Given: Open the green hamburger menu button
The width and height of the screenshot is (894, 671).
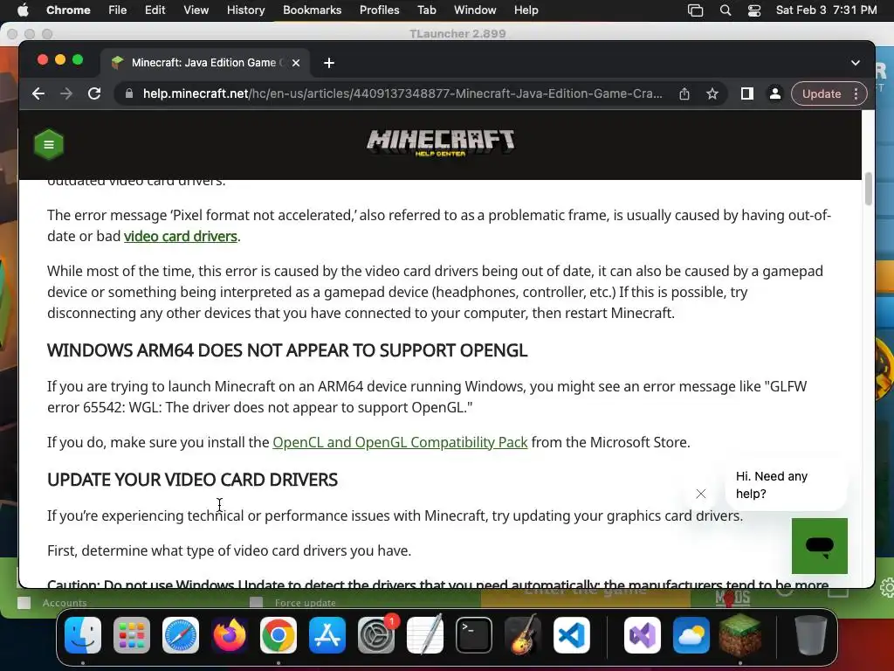Looking at the screenshot, I should 49,144.
